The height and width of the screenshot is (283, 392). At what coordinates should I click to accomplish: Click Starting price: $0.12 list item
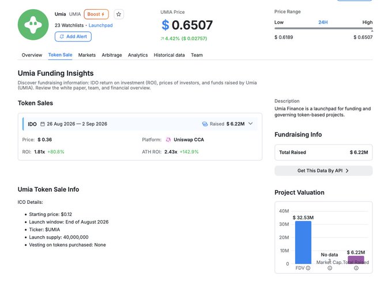pyautogui.click(x=51, y=214)
